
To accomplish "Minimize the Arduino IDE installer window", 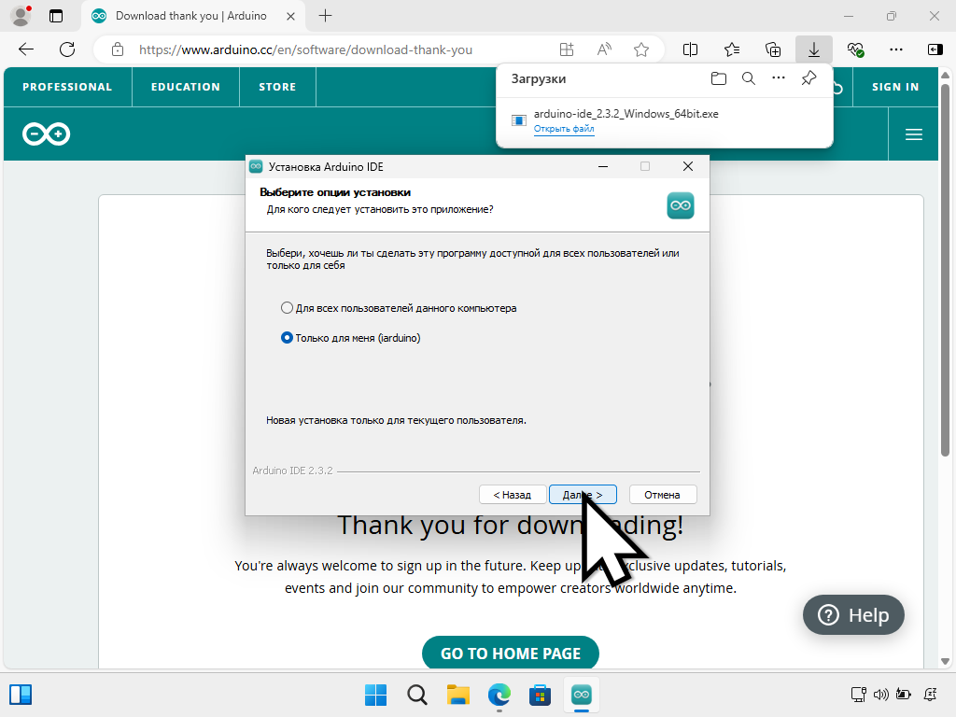I will pyautogui.click(x=603, y=166).
